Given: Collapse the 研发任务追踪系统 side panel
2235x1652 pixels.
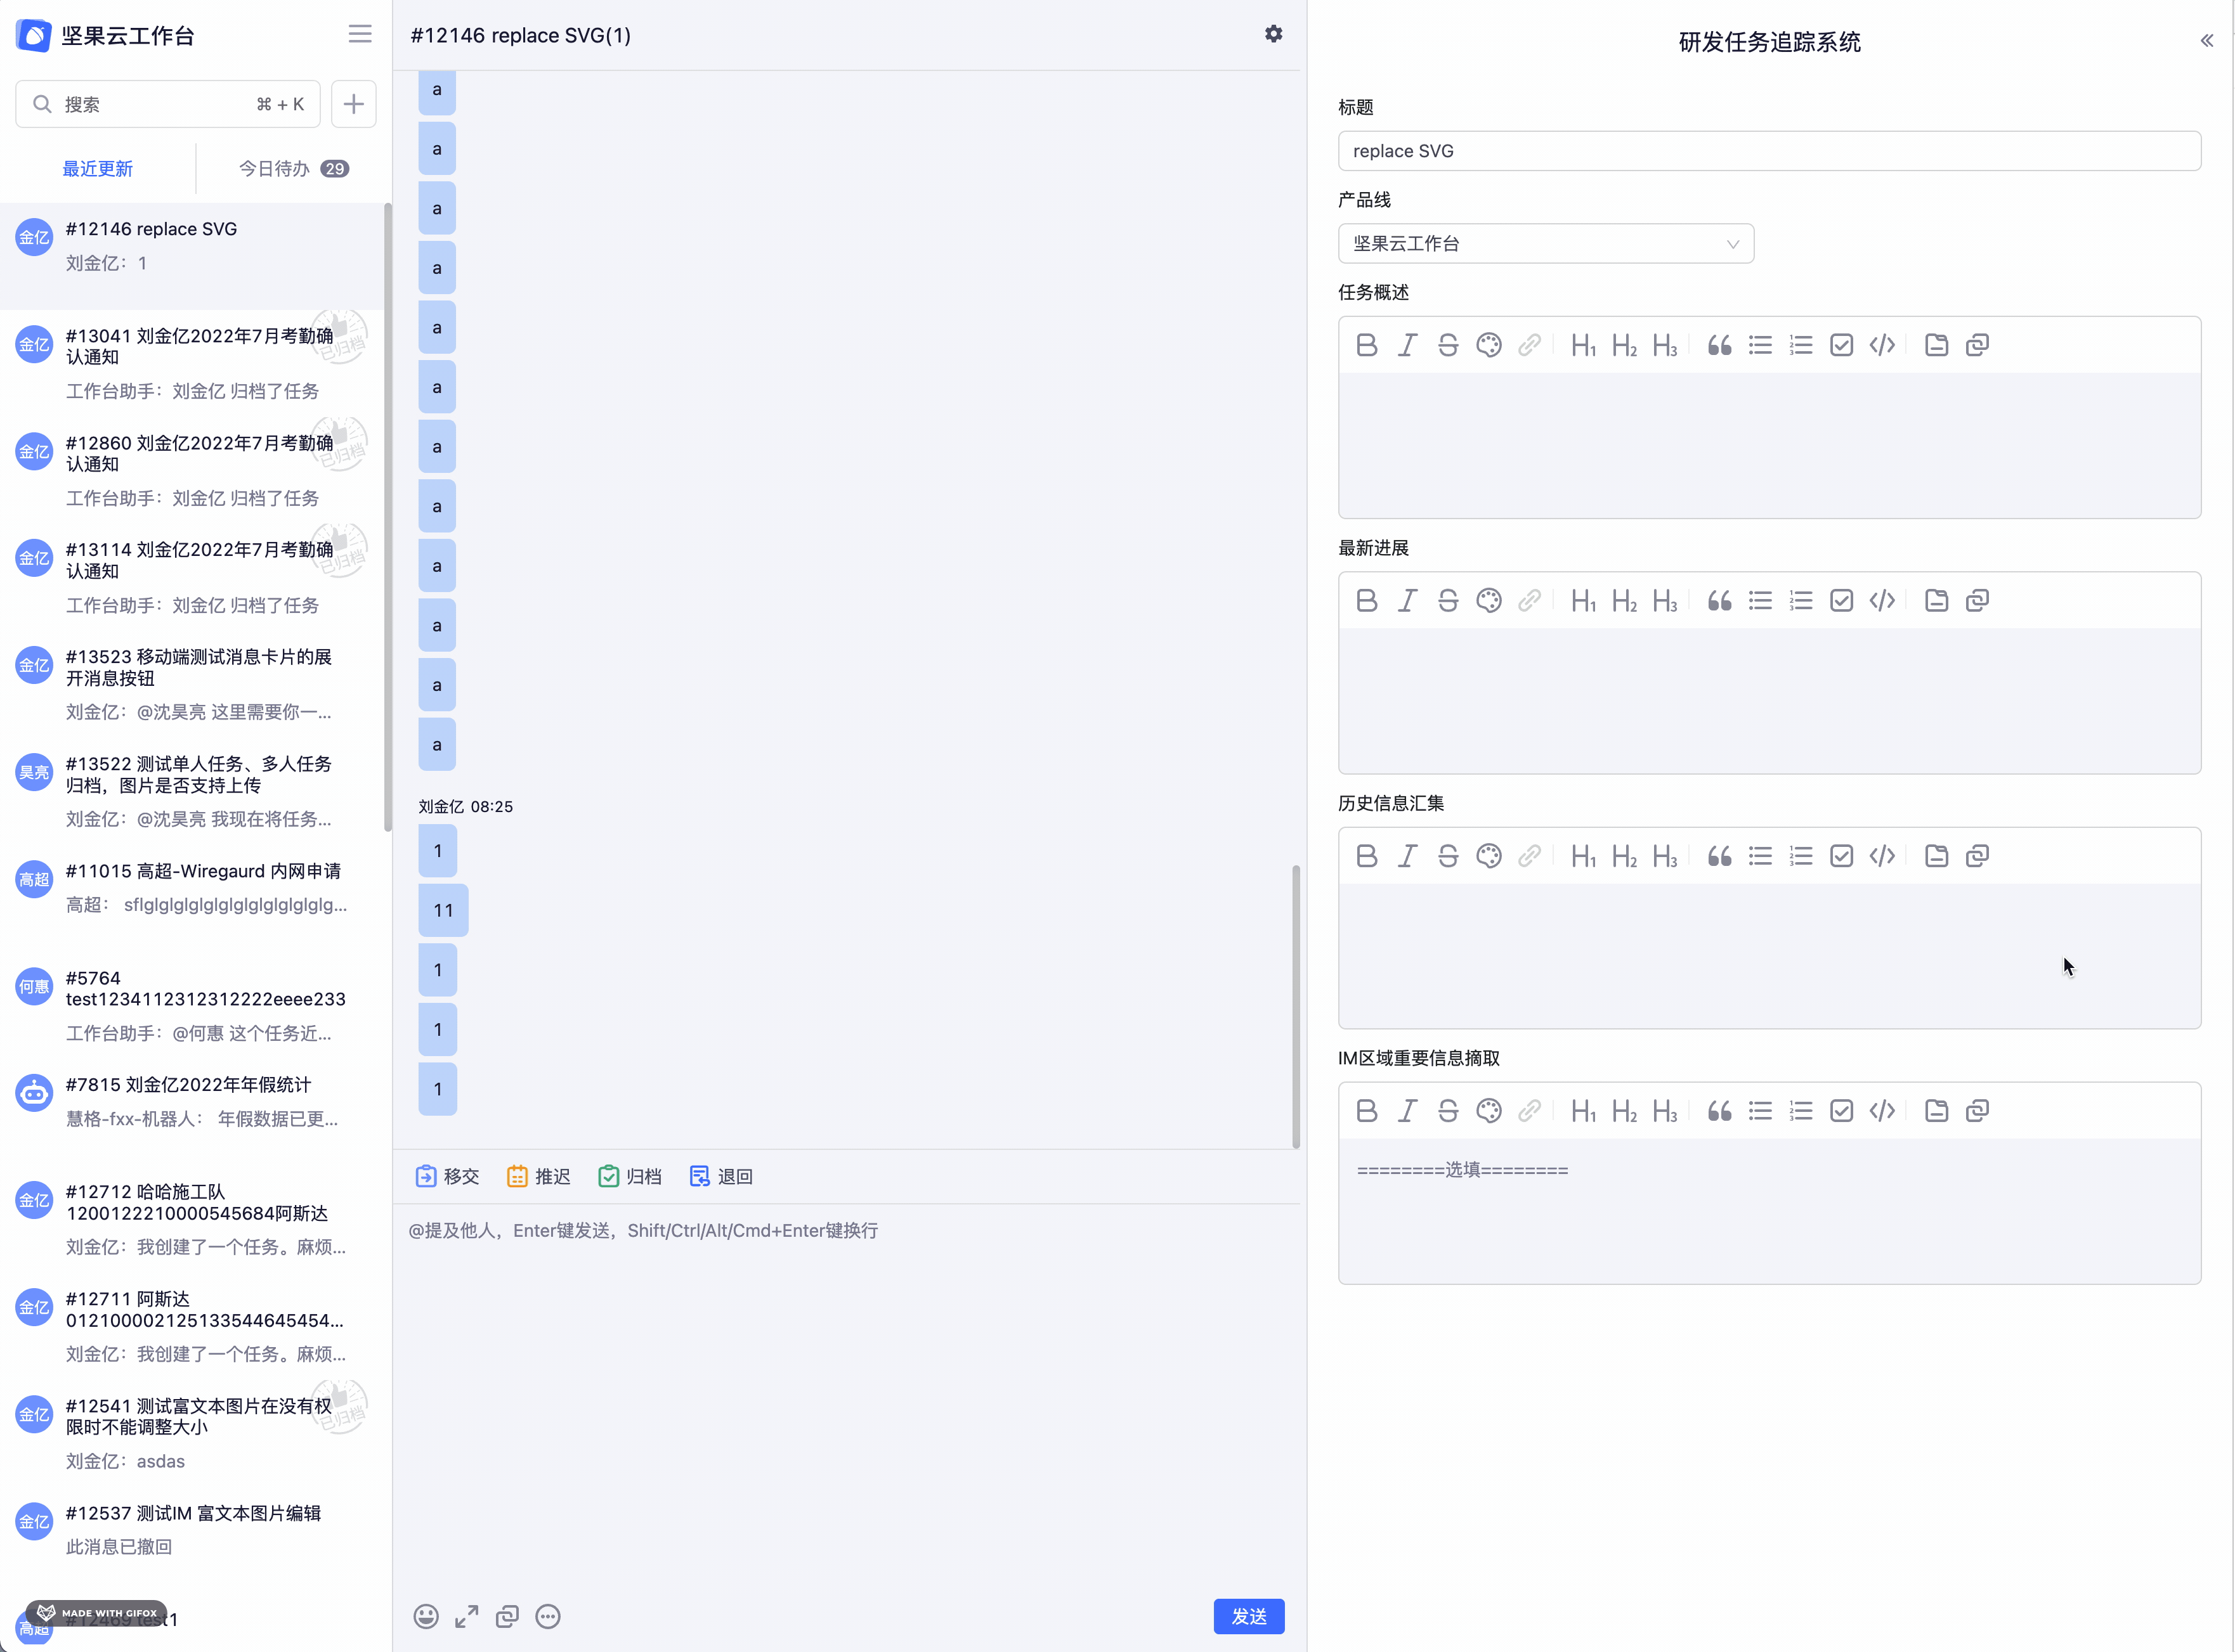Looking at the screenshot, I should 2206,41.
